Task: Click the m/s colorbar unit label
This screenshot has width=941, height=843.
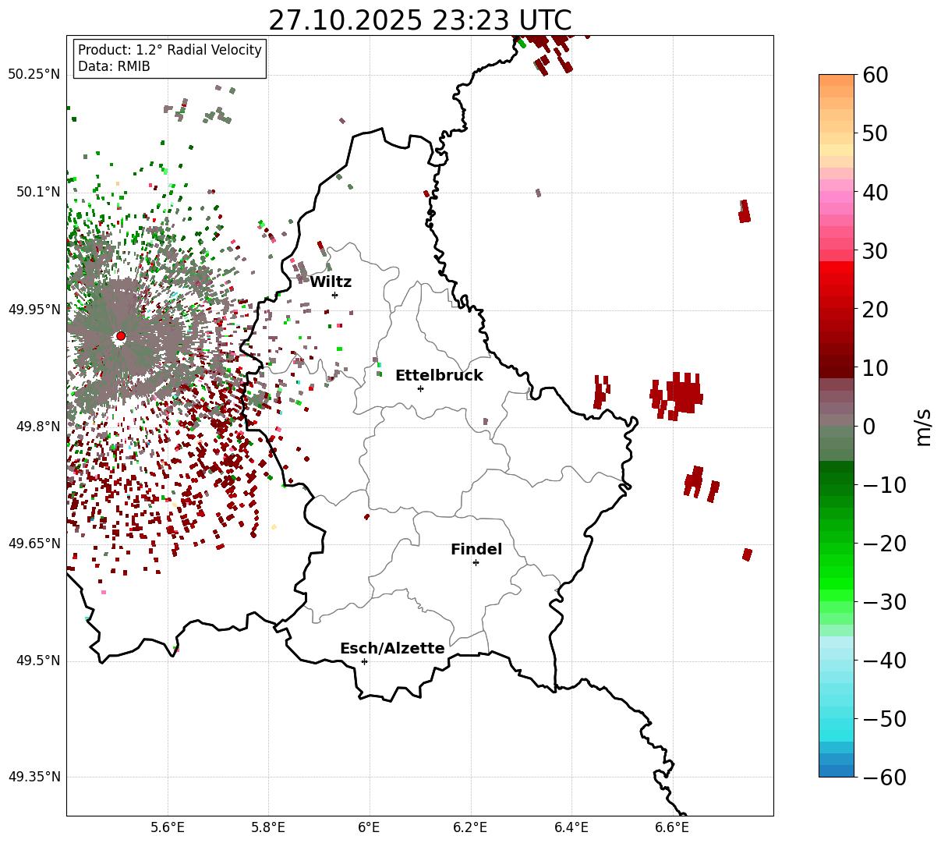Action: [924, 426]
